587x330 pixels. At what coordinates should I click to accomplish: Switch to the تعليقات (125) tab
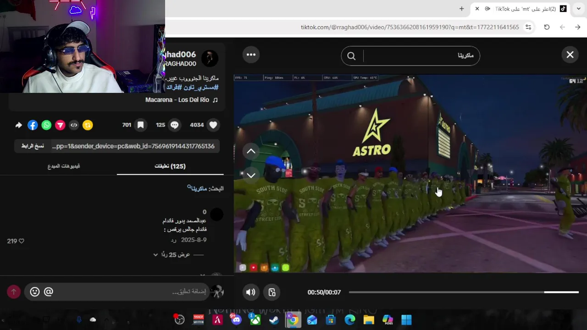click(170, 166)
